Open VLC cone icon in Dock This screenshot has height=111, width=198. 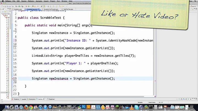pos(131,107)
